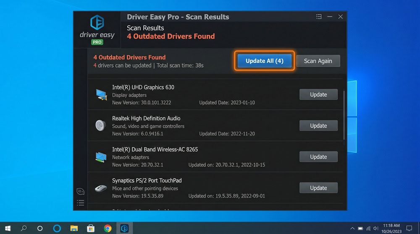This screenshot has width=420, height=234.
Task: Click the Display adapters category label
Action: click(x=129, y=95)
